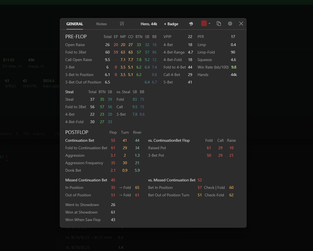Click the Won When Saw Flop value 43

click(x=113, y=220)
